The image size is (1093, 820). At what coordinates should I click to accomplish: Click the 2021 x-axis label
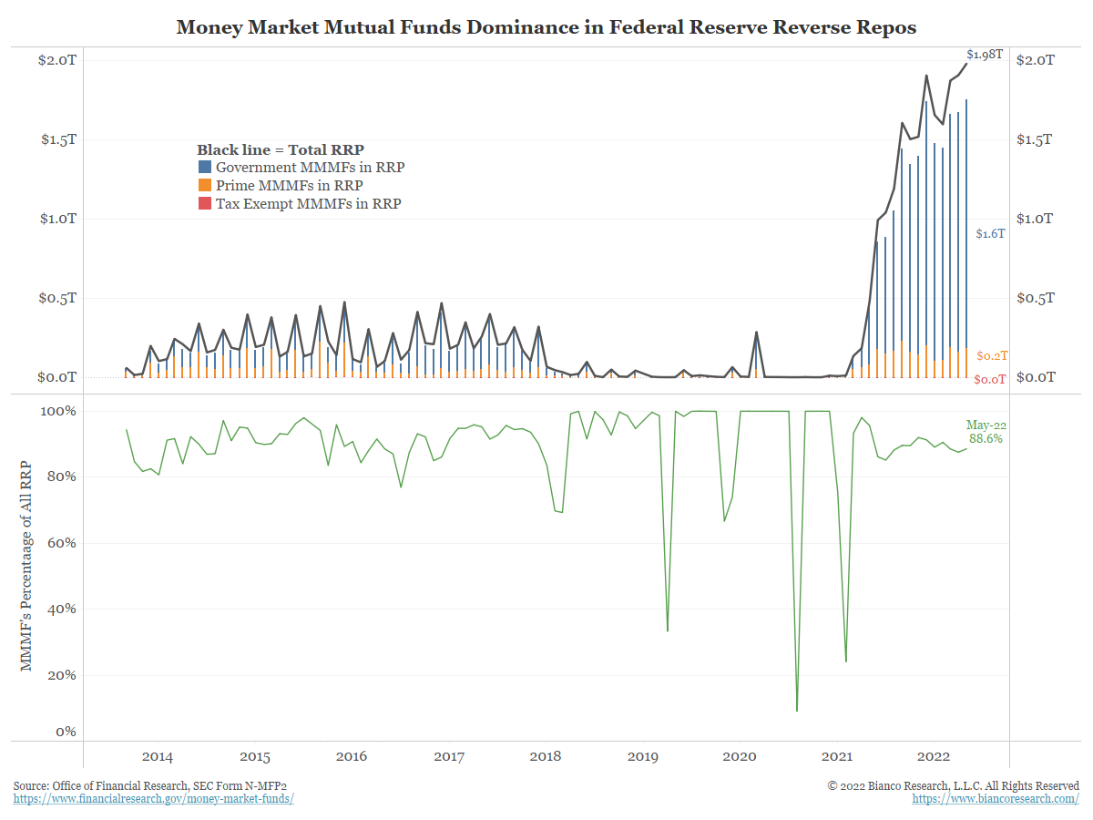coord(837,756)
